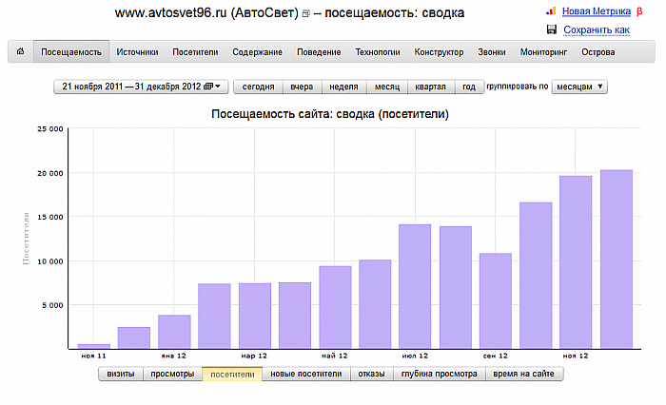Click the май 12 bar

tap(335, 308)
